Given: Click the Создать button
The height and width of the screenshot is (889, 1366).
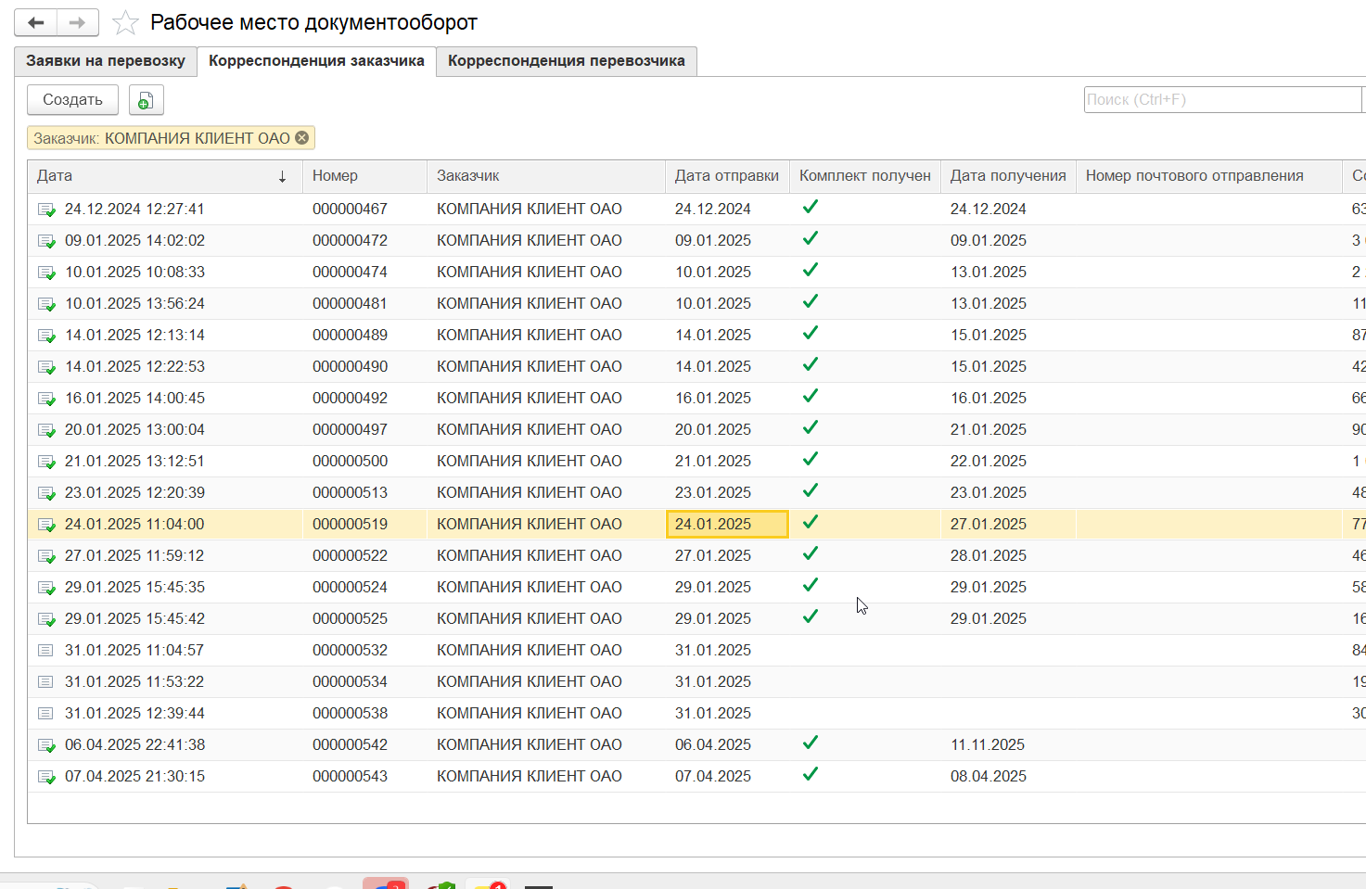Looking at the screenshot, I should tap(72, 100).
